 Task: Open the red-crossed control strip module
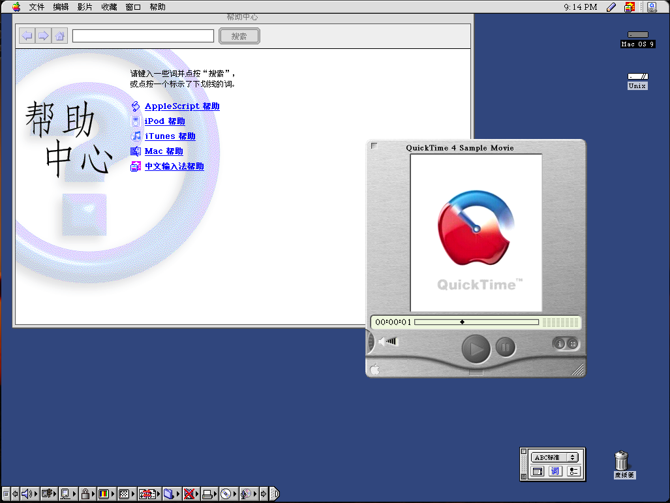click(191, 494)
